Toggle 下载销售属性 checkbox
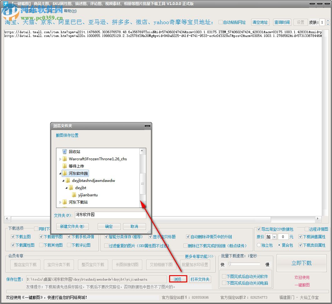Screen dimensions: 332x304 (x=300, y=237)
